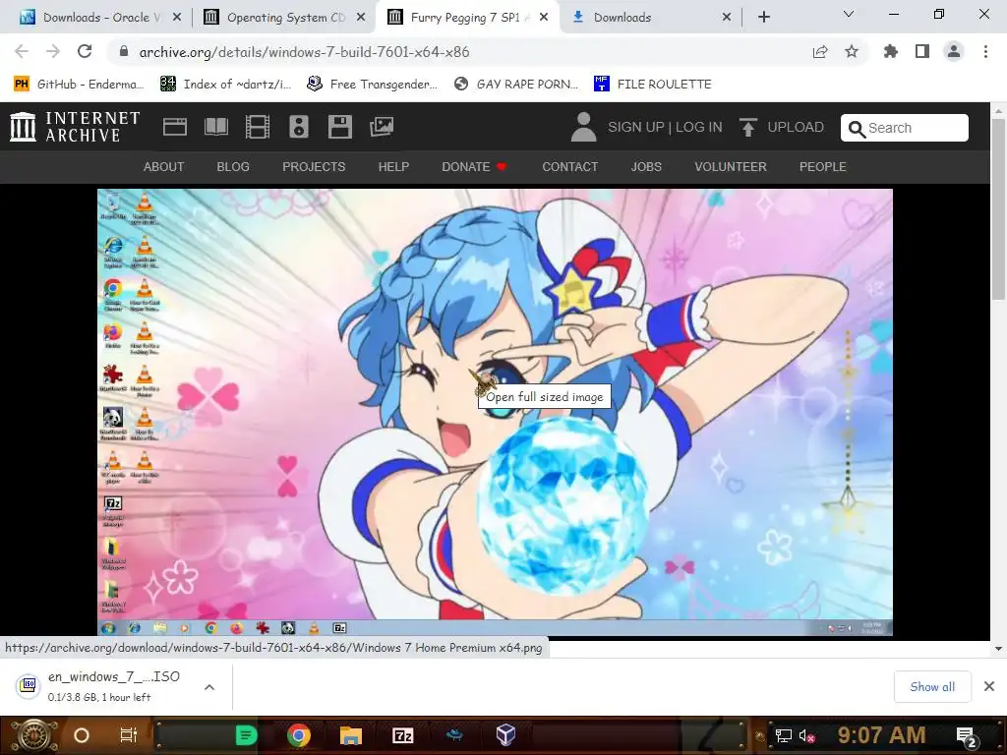1007x755 pixels.
Task: Click the address bar URL
Action: click(305, 52)
